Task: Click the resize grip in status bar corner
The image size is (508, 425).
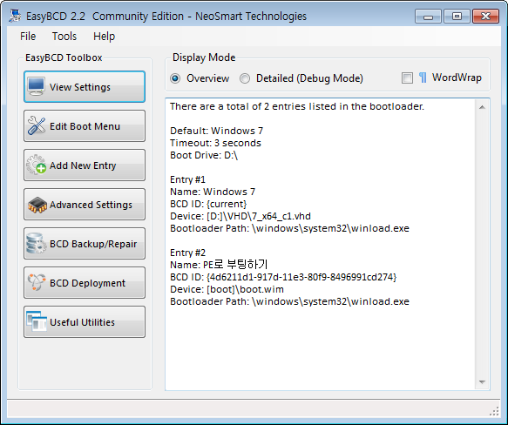Action: click(494, 411)
